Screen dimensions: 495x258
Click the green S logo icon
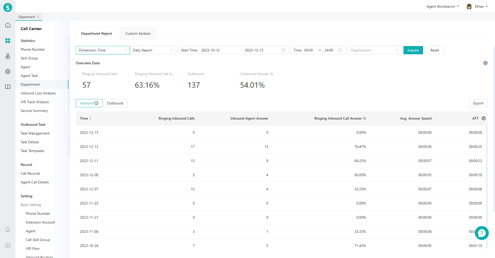(8, 7)
